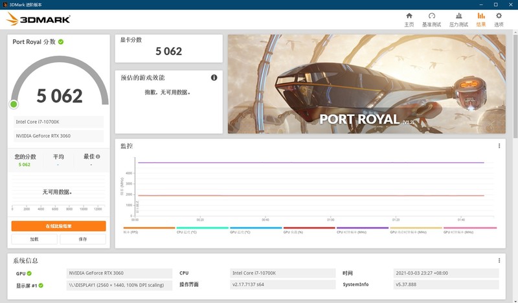
Task: Open the monitoring panel three-dot menu
Action: coord(499,146)
